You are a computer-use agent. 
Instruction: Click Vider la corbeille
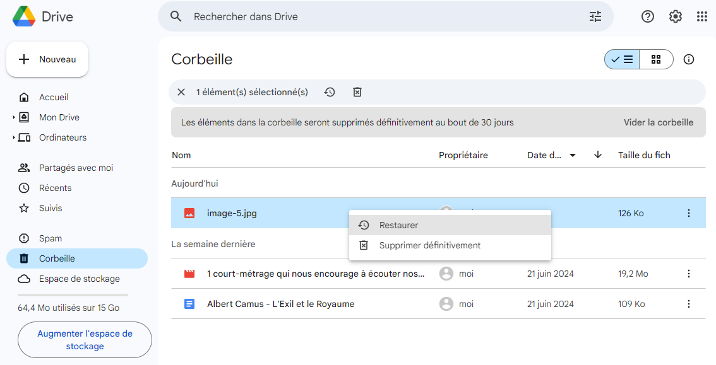[x=658, y=122]
